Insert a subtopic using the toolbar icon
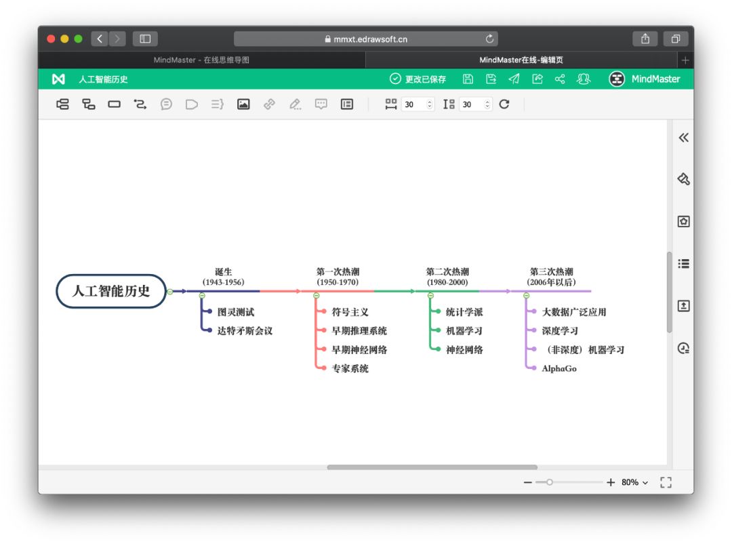Image resolution: width=732 pixels, height=544 pixels. (x=88, y=104)
